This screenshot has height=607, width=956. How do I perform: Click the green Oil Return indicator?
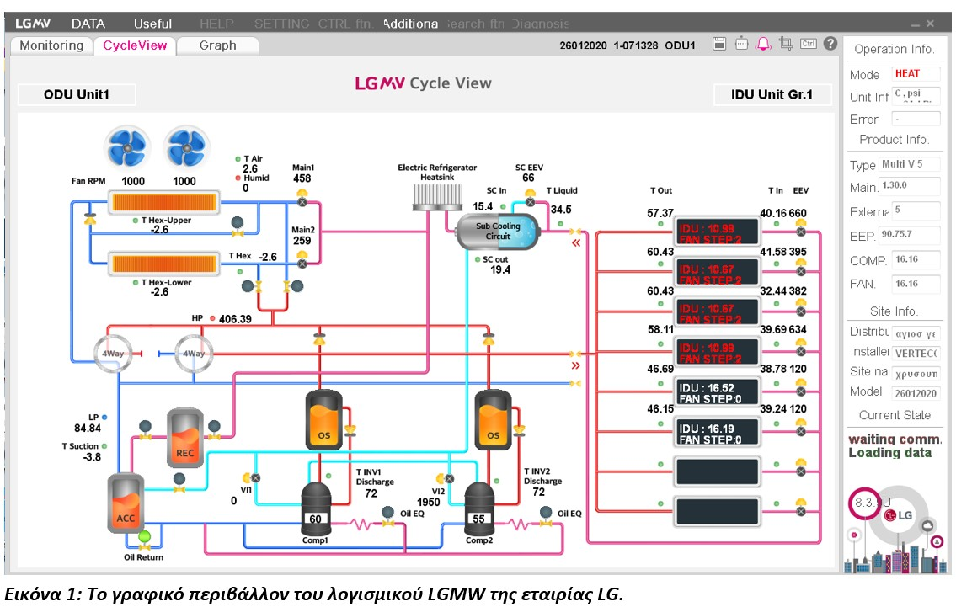(x=144, y=536)
